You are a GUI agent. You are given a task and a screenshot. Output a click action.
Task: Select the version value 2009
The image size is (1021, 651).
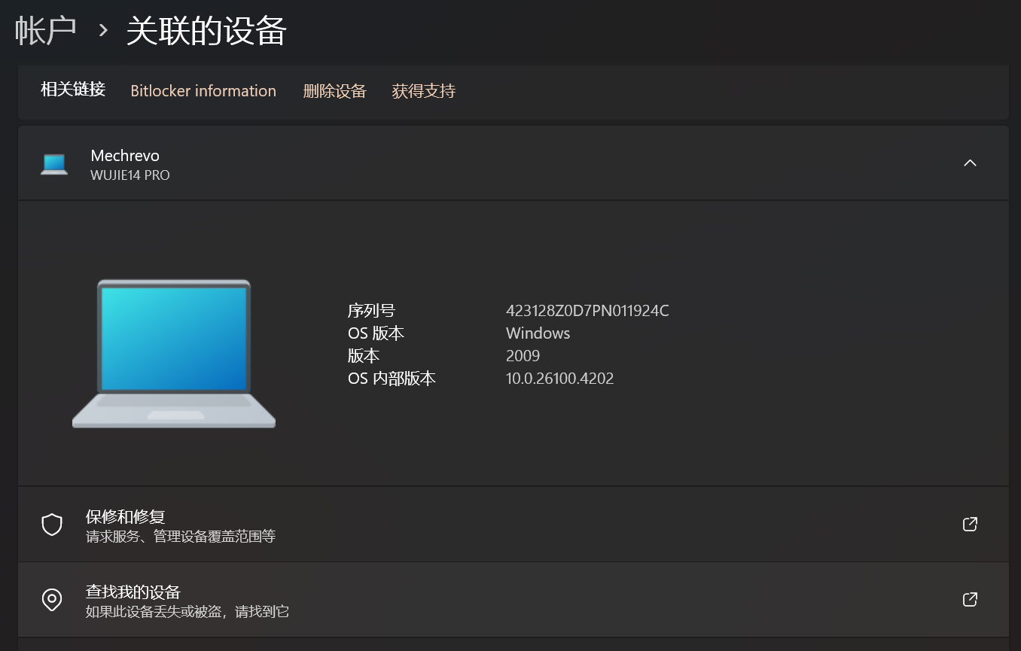tap(523, 356)
